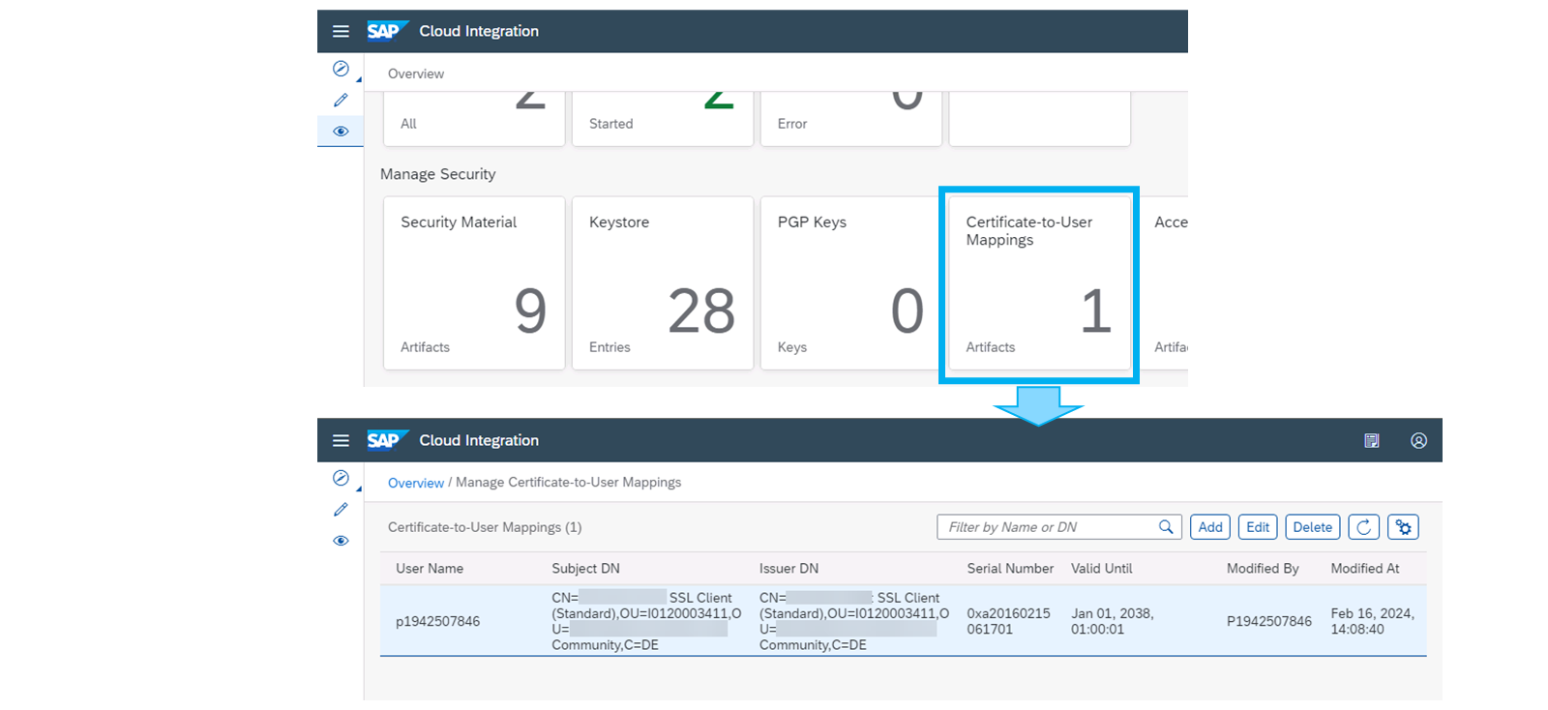Click Manage Certificate-to-User Mappings breadcrumb text
The height and width of the screenshot is (710, 1548).
pyautogui.click(x=568, y=483)
